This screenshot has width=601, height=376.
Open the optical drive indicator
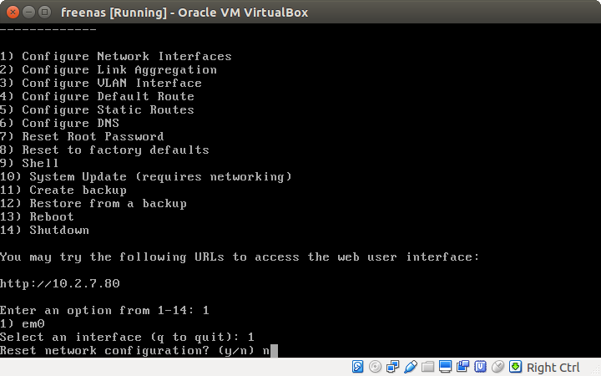pos(375,367)
